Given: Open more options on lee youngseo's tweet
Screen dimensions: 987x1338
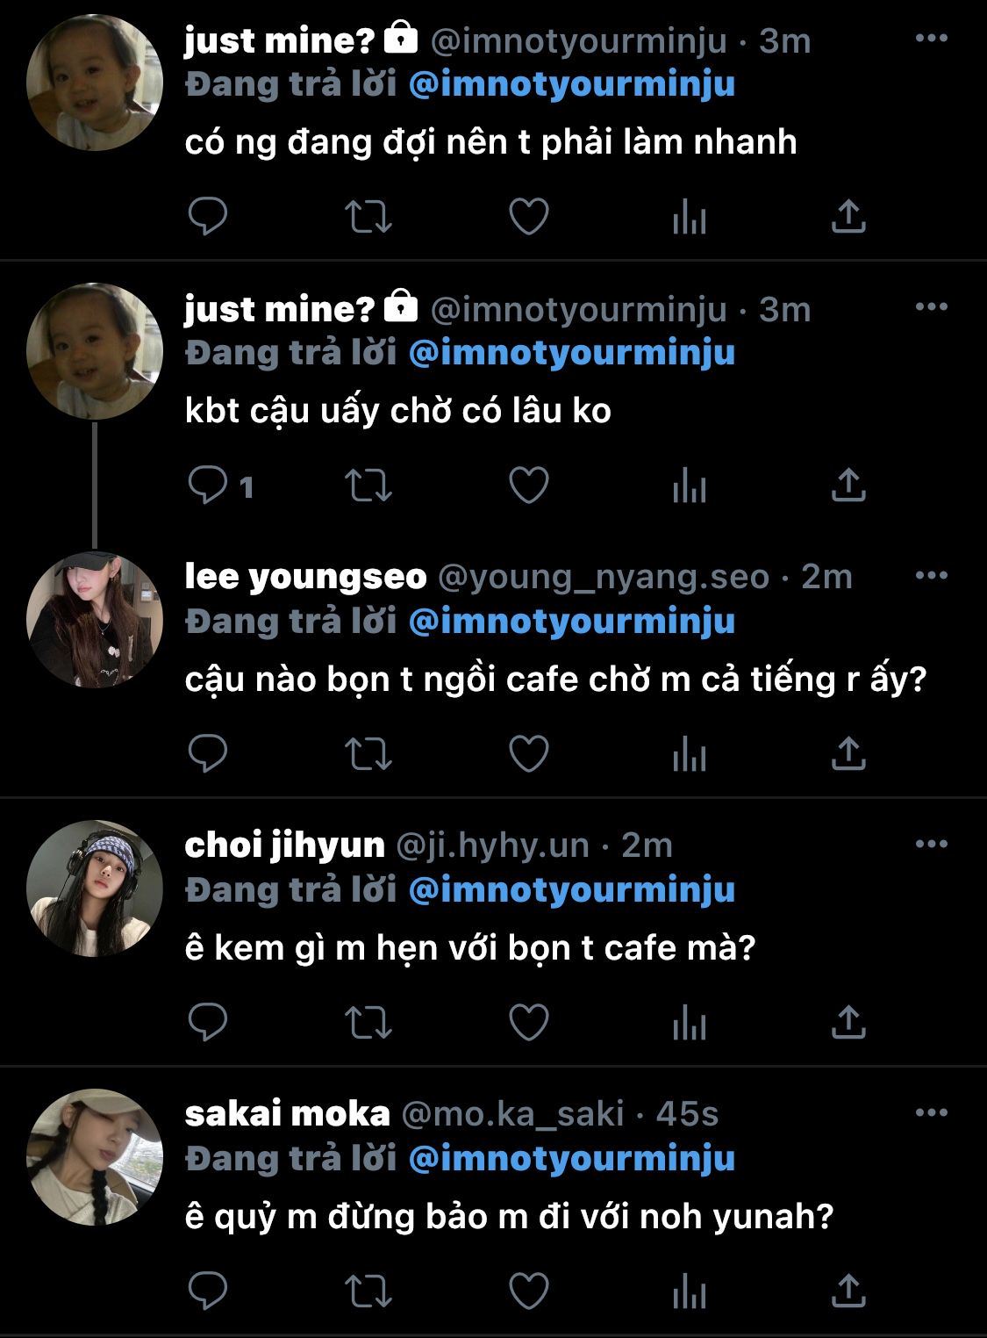Looking at the screenshot, I should pos(931,576).
